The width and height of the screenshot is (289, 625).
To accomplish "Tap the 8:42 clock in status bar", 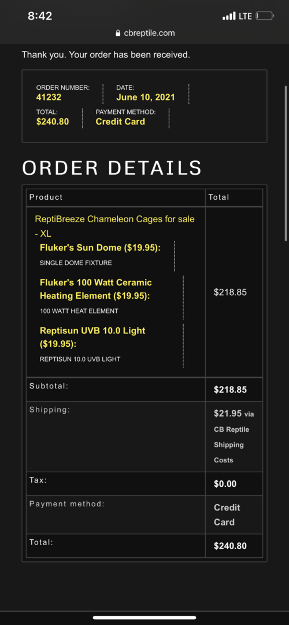I will (40, 16).
